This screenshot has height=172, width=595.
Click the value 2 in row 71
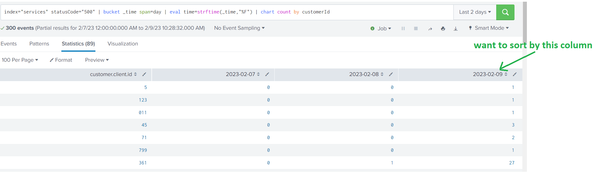click(513, 137)
